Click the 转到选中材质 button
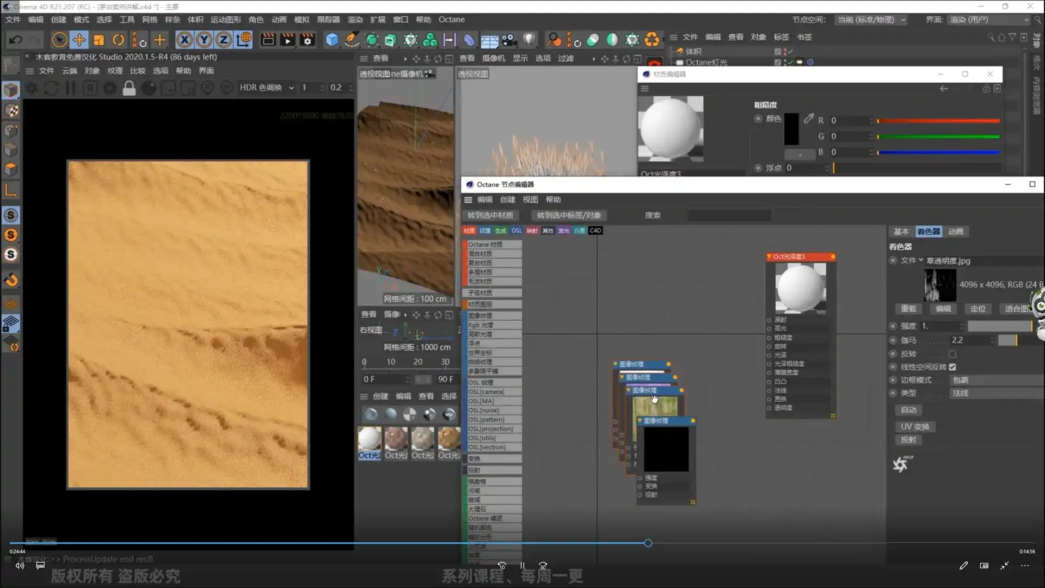 (490, 215)
